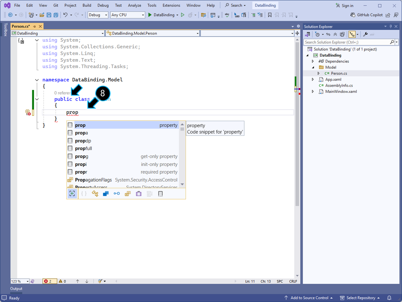Expand the Dependencies node
The image size is (402, 302).
(313, 61)
